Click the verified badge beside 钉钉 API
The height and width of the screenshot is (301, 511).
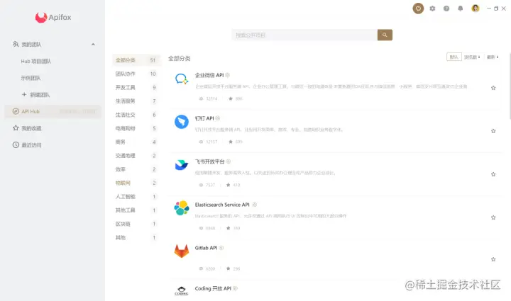218,118
